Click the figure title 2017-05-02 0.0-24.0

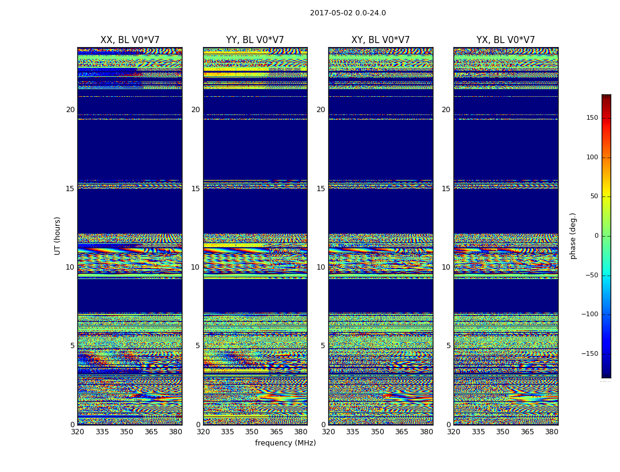click(x=348, y=12)
